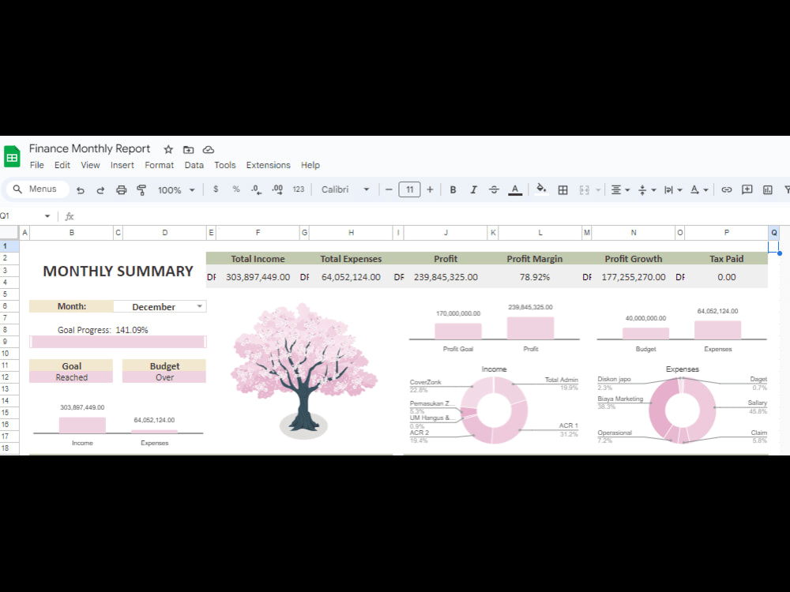Insert a chart
The width and height of the screenshot is (790, 592).
[x=767, y=189]
